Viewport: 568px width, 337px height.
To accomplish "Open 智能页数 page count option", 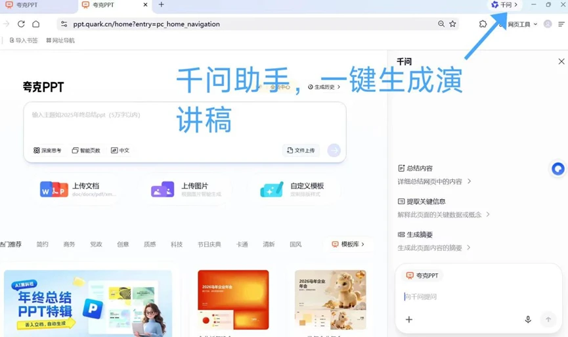I will [86, 150].
